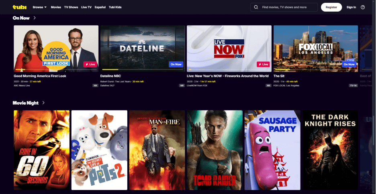
Task: Click progress bar on FOX Local thumbnail
Action: point(316,70)
